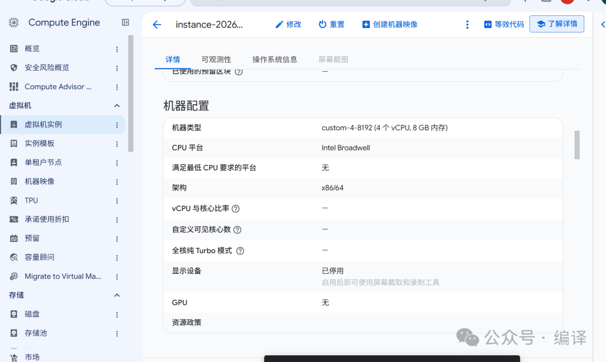Open options menu for 概览
Image resolution: width=606 pixels, height=362 pixels.
click(x=117, y=49)
